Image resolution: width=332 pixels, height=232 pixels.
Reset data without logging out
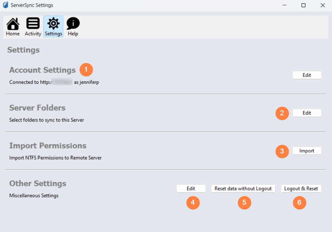click(243, 188)
